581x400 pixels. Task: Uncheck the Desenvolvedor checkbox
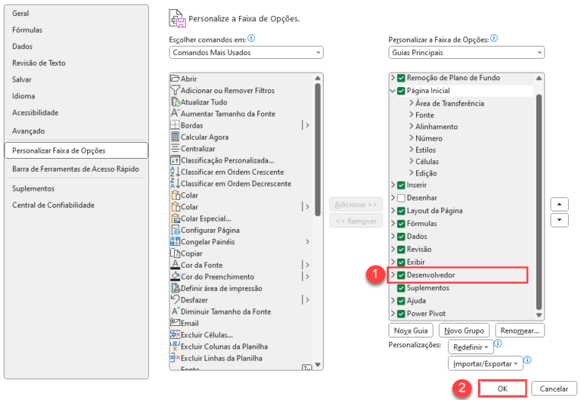pos(400,275)
